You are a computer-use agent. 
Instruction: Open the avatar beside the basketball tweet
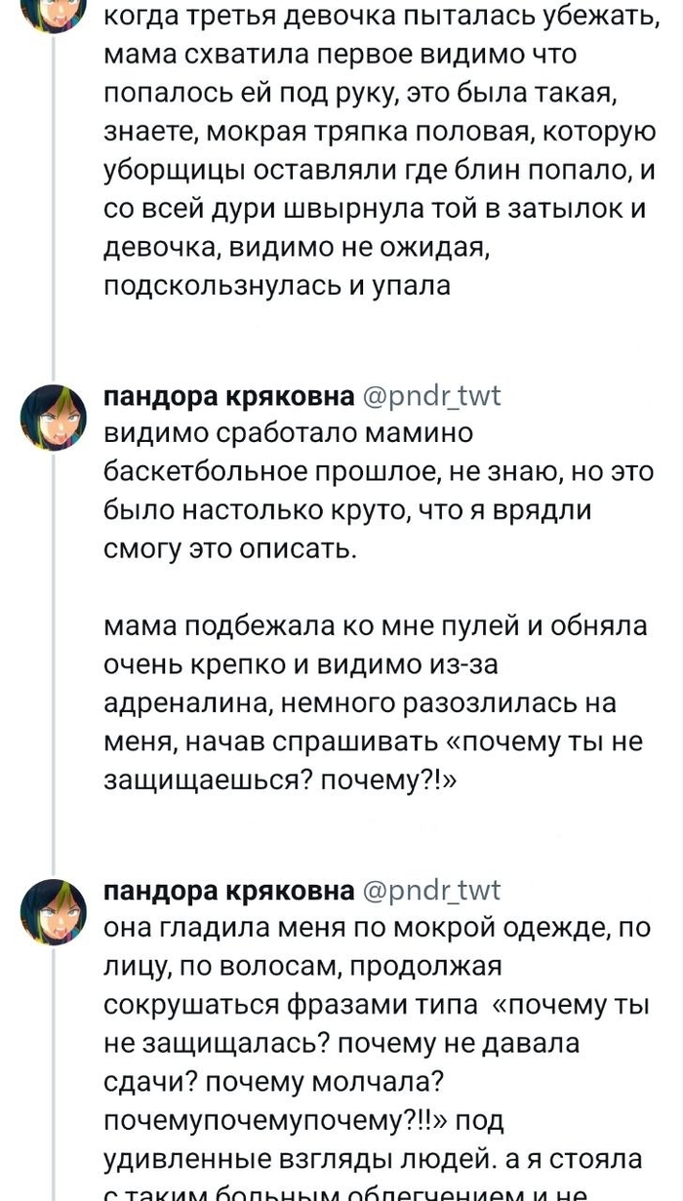(55, 415)
